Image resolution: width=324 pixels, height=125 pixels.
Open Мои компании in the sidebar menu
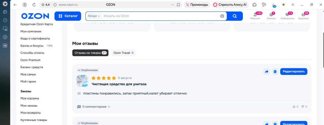(x=31, y=31)
